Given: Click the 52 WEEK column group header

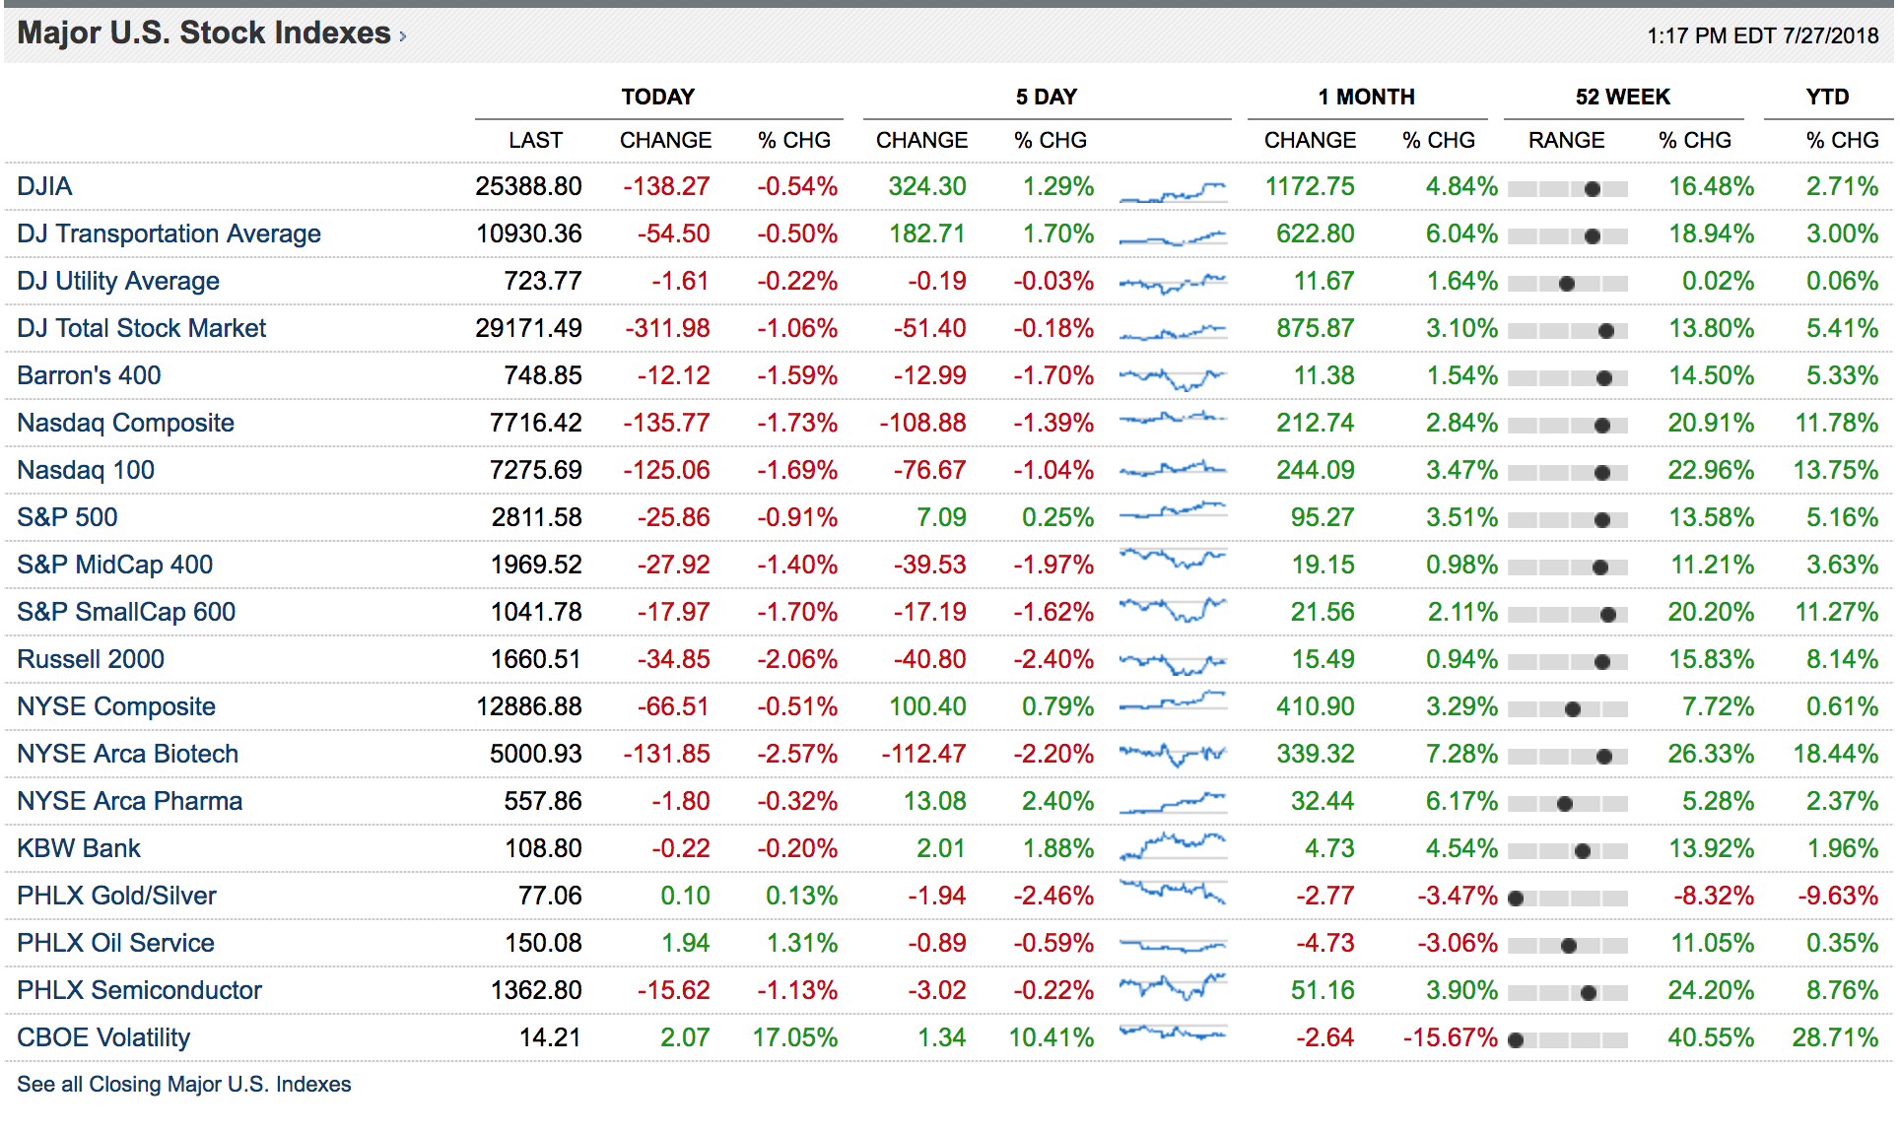Looking at the screenshot, I should [1623, 97].
